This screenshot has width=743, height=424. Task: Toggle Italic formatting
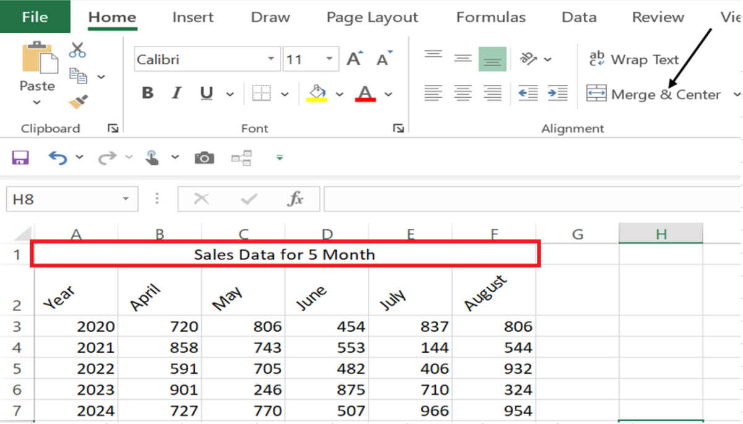tap(176, 93)
